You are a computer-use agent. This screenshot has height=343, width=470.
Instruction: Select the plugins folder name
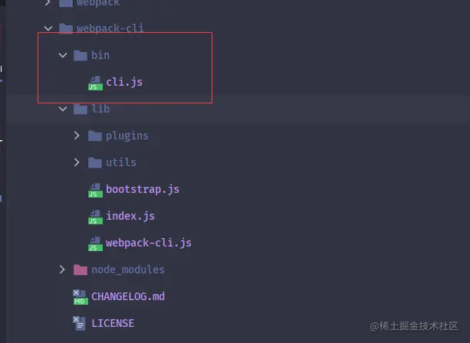coord(127,136)
